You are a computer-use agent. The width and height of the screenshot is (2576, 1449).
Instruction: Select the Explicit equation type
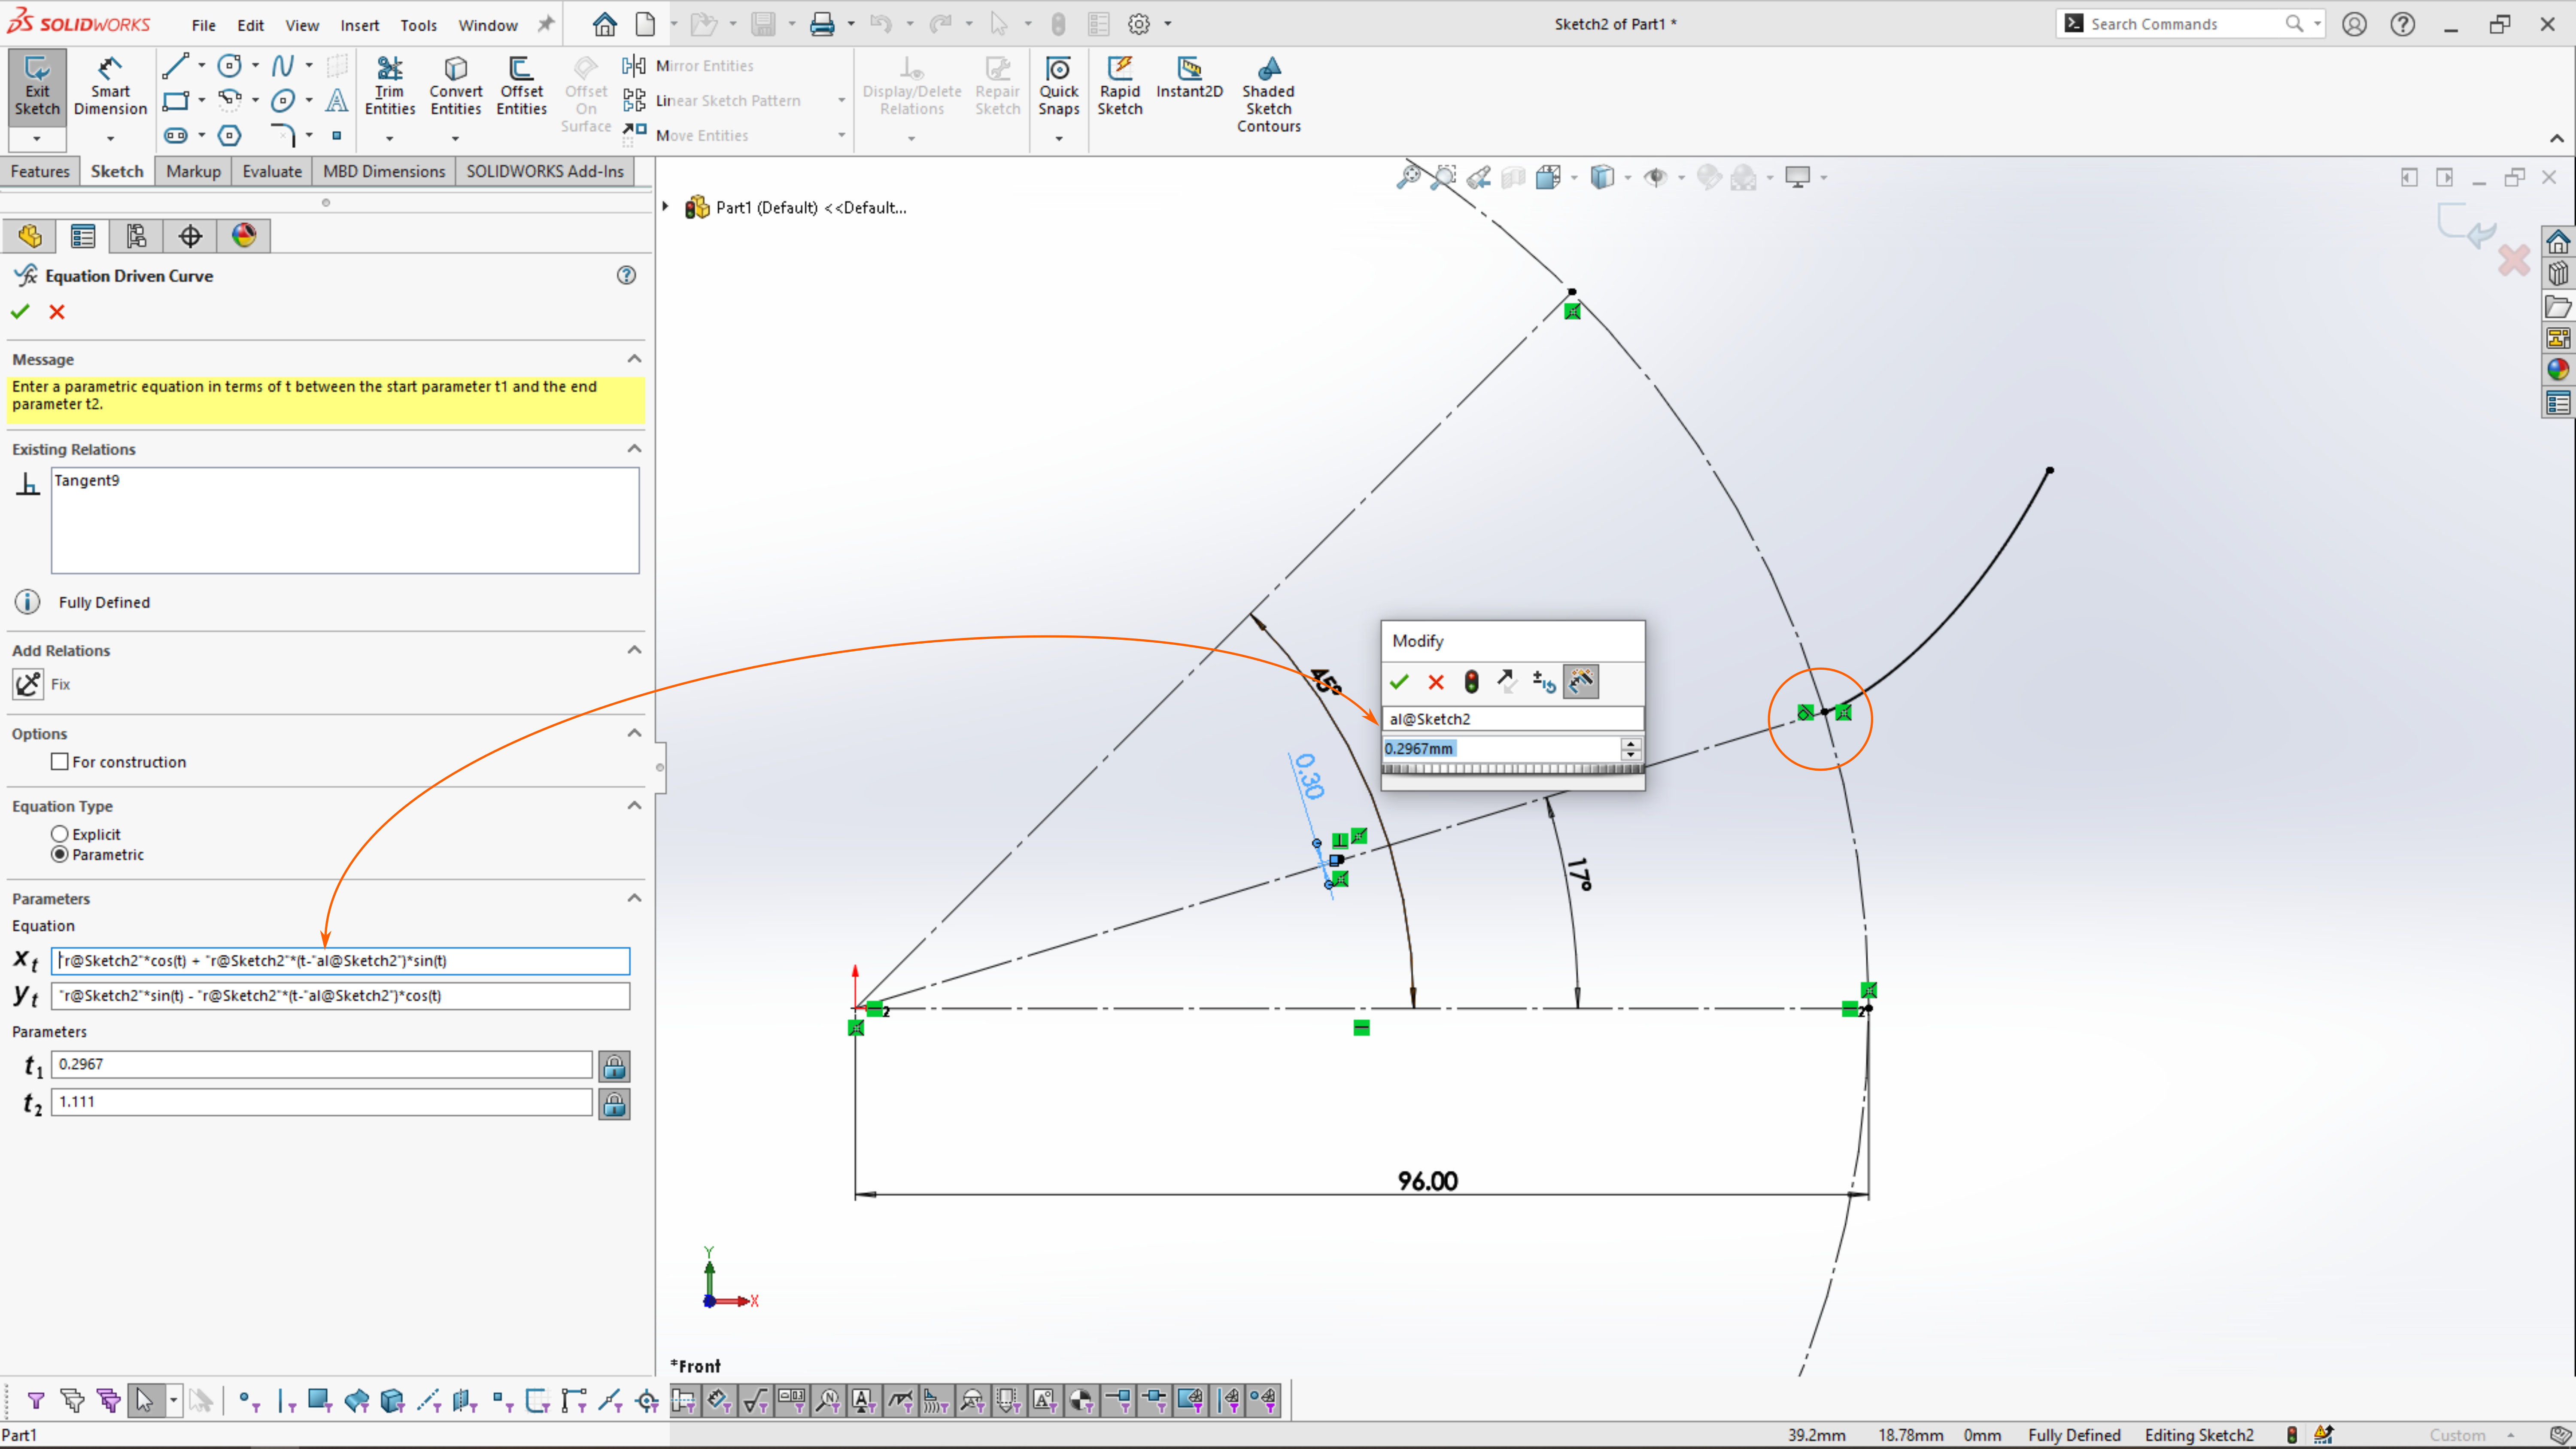tap(60, 834)
